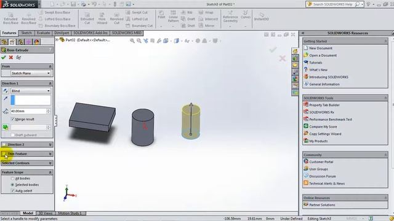Click Linear Pattern tool
Viewport: 394px width, 221px height.
173,17
